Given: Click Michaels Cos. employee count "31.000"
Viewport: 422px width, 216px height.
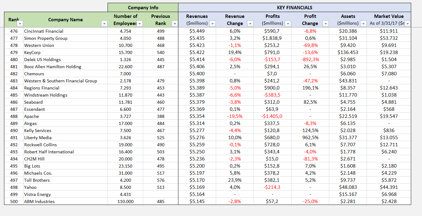Looking at the screenshot, I should click(126, 173).
